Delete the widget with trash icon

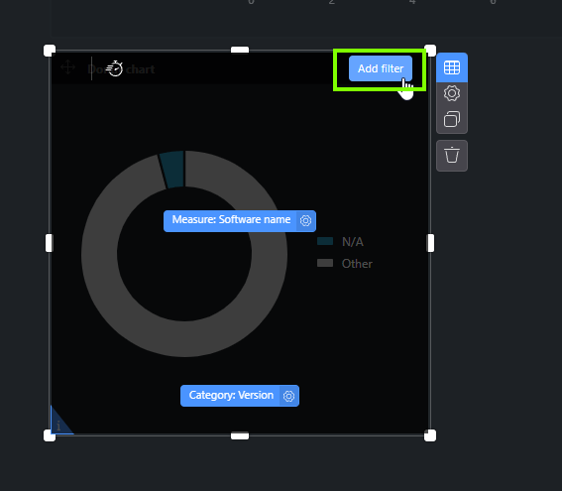(452, 156)
